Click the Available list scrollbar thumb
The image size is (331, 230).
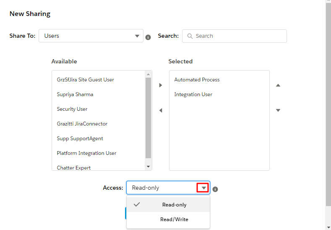pos(148,118)
